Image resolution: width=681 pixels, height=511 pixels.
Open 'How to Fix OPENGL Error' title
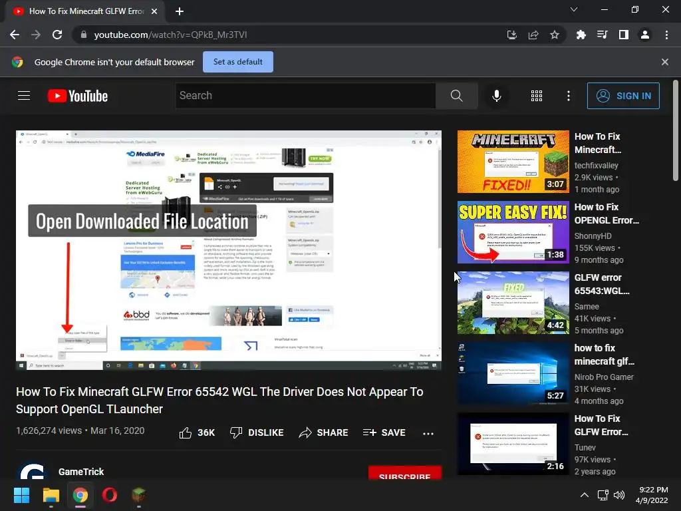(x=607, y=214)
